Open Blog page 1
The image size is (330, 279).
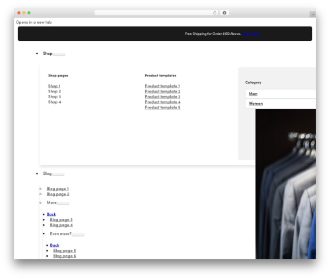(x=57, y=189)
